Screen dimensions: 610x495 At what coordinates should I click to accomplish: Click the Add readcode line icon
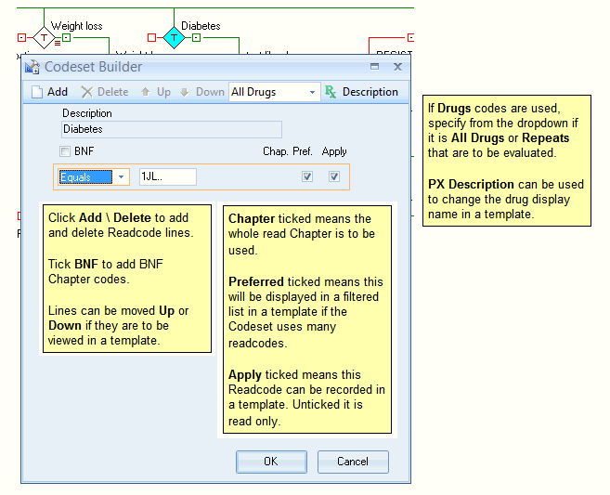click(x=37, y=92)
